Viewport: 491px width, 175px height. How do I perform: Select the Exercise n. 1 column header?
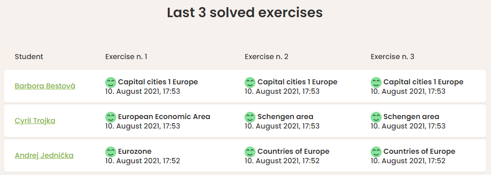pos(126,56)
